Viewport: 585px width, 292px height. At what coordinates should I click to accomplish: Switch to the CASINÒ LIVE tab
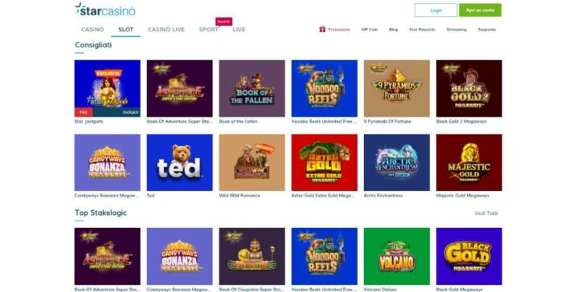166,30
